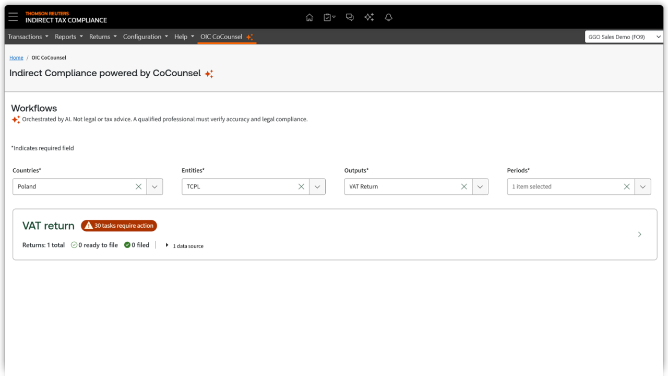
Task: Click the 0 filed text
Action: coord(140,245)
